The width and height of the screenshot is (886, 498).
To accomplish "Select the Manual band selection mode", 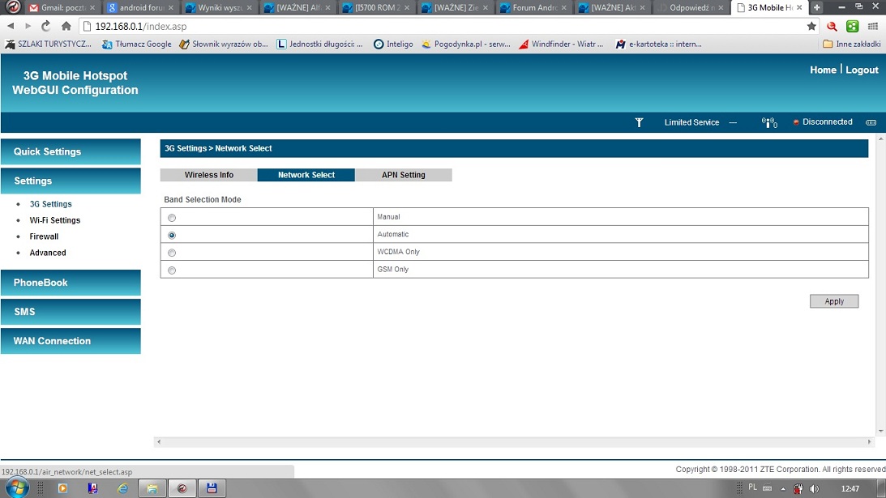I will click(x=172, y=218).
